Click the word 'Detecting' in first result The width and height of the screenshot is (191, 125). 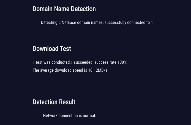[49, 23]
